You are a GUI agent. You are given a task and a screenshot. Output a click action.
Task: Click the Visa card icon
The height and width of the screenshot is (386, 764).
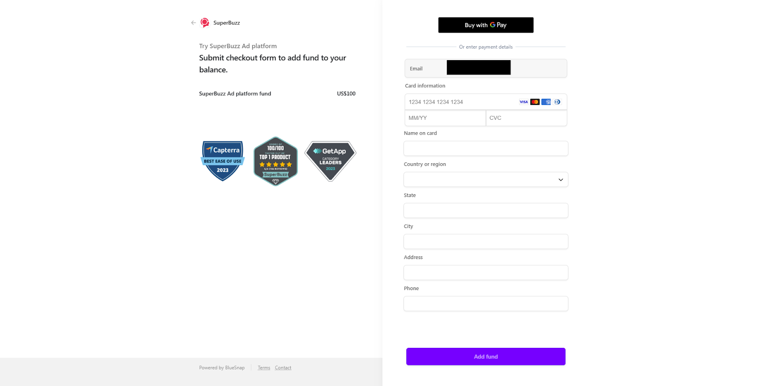[524, 102]
